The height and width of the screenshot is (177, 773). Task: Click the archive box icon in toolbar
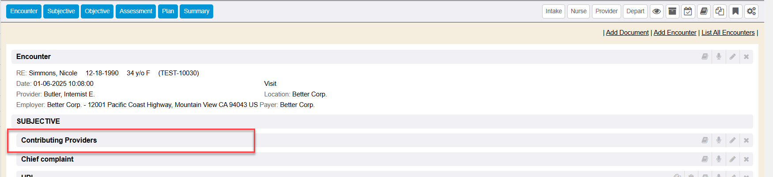(x=672, y=11)
